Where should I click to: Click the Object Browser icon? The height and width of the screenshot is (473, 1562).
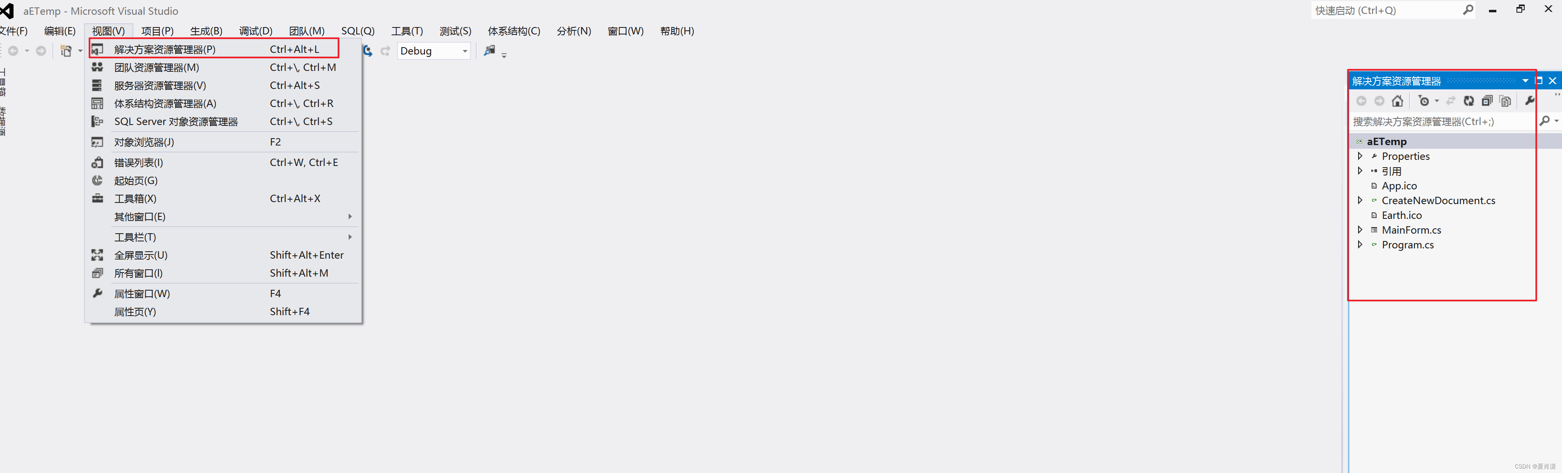coord(97,142)
